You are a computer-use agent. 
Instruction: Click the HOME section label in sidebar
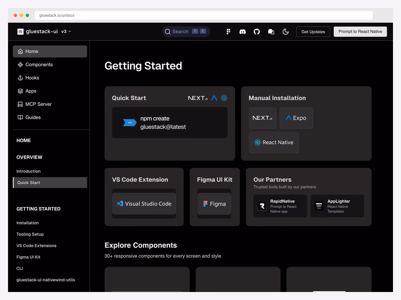23,141
